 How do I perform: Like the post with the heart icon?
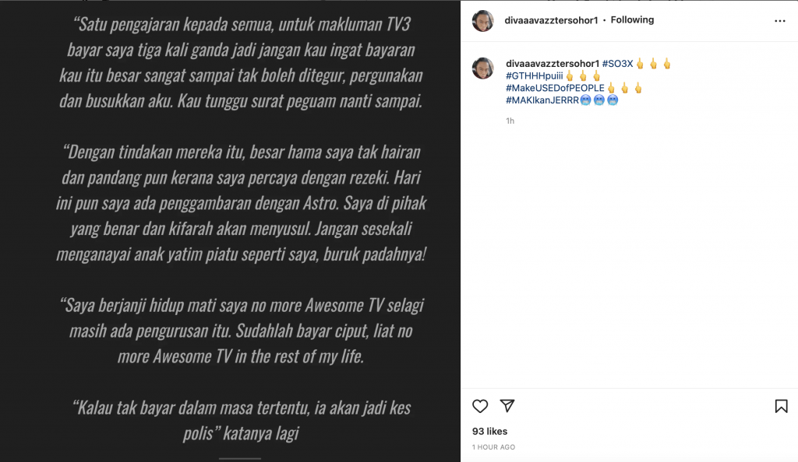point(480,406)
